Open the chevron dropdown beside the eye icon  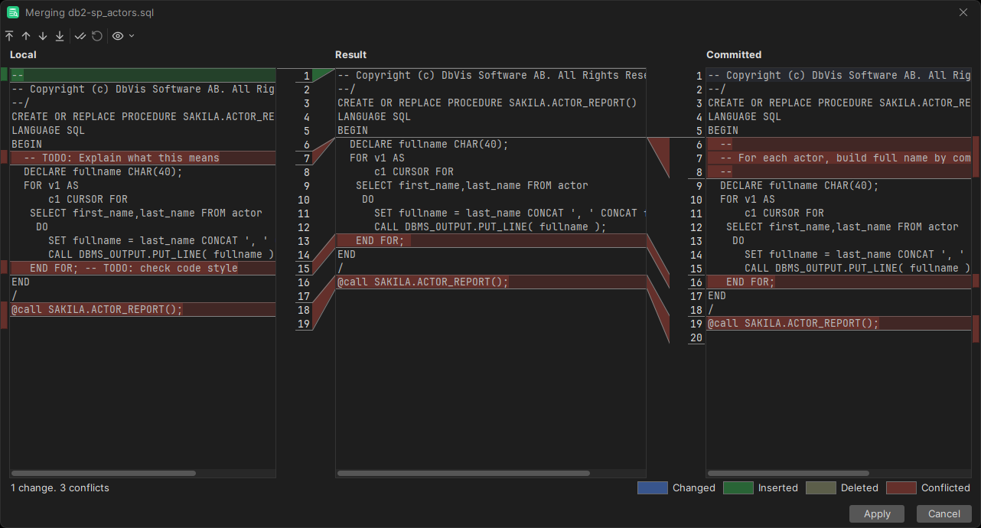(132, 36)
